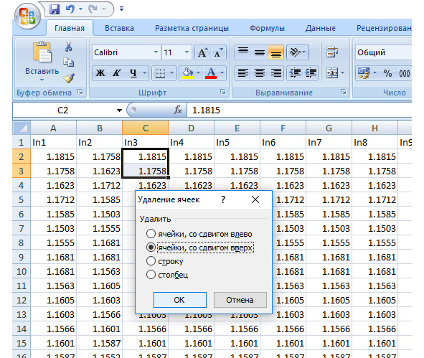Screen dimensions: 424x358
Task: Click the Save icon in quick access toolbar
Action: [55, 9]
